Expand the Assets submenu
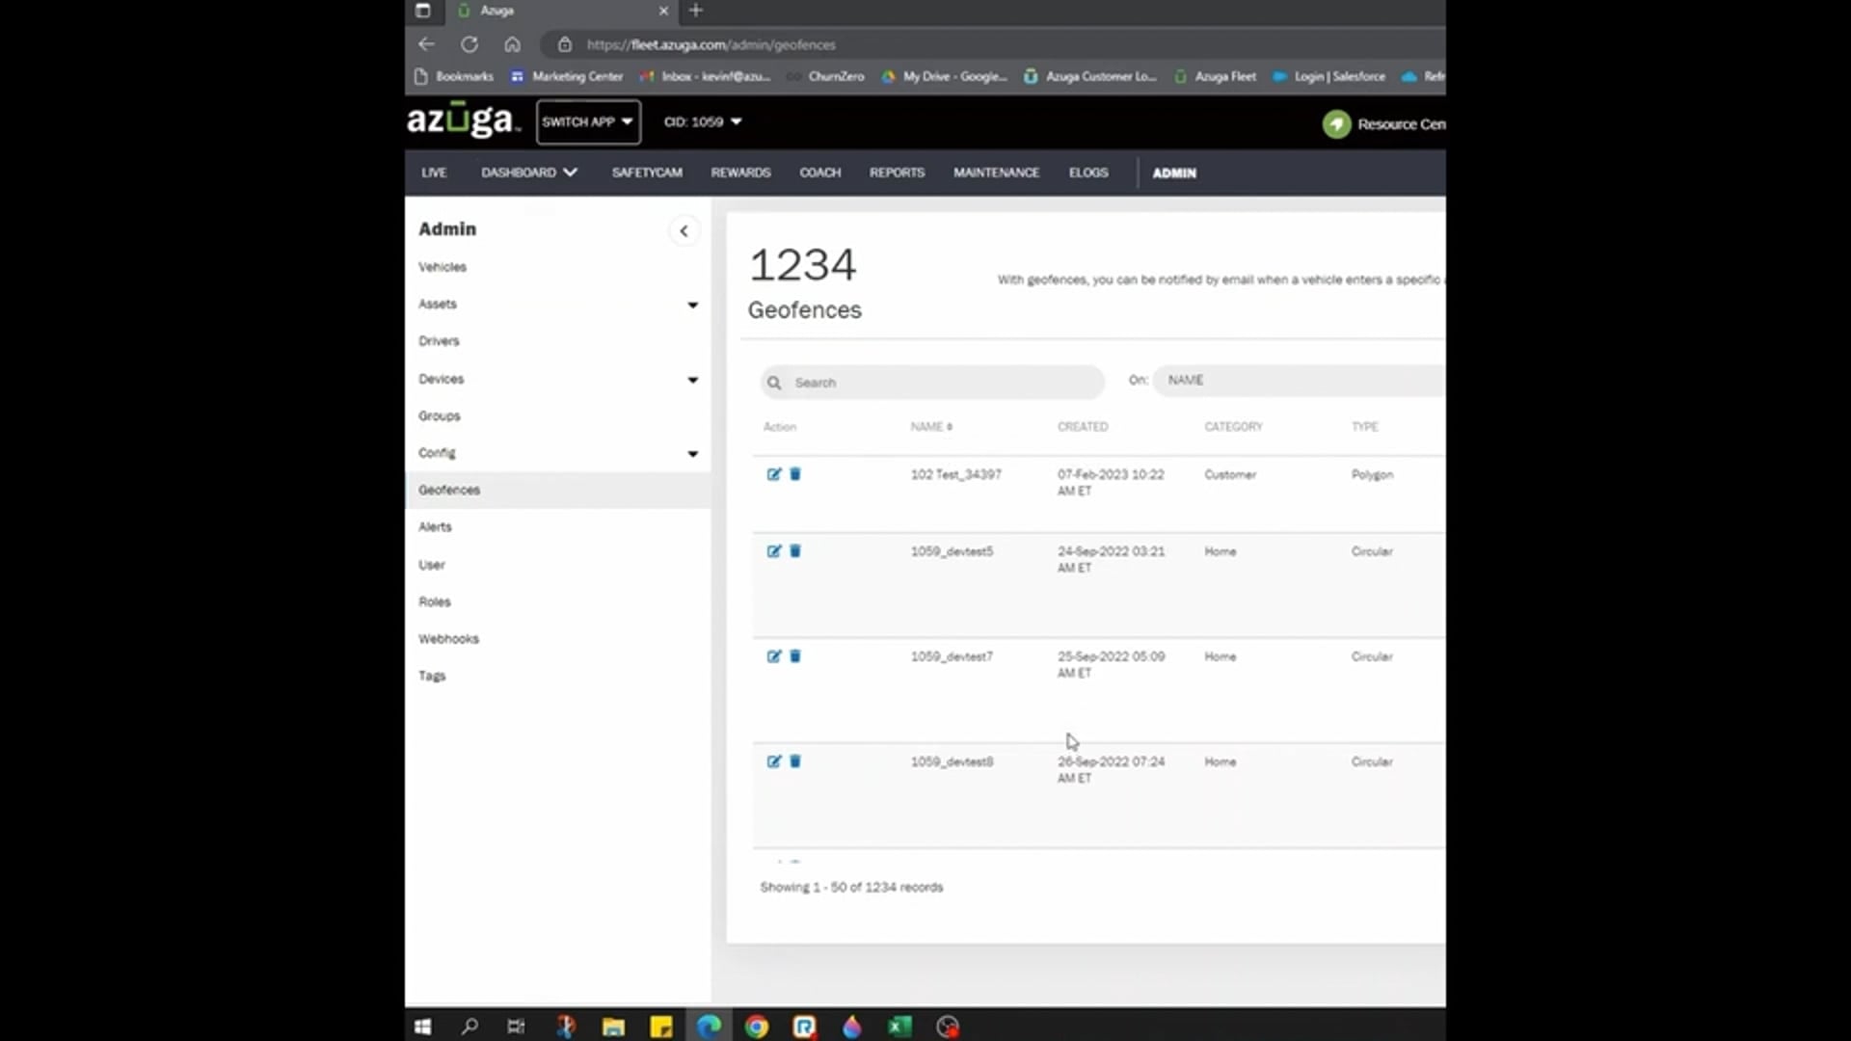The height and width of the screenshot is (1041, 1851). (x=692, y=305)
